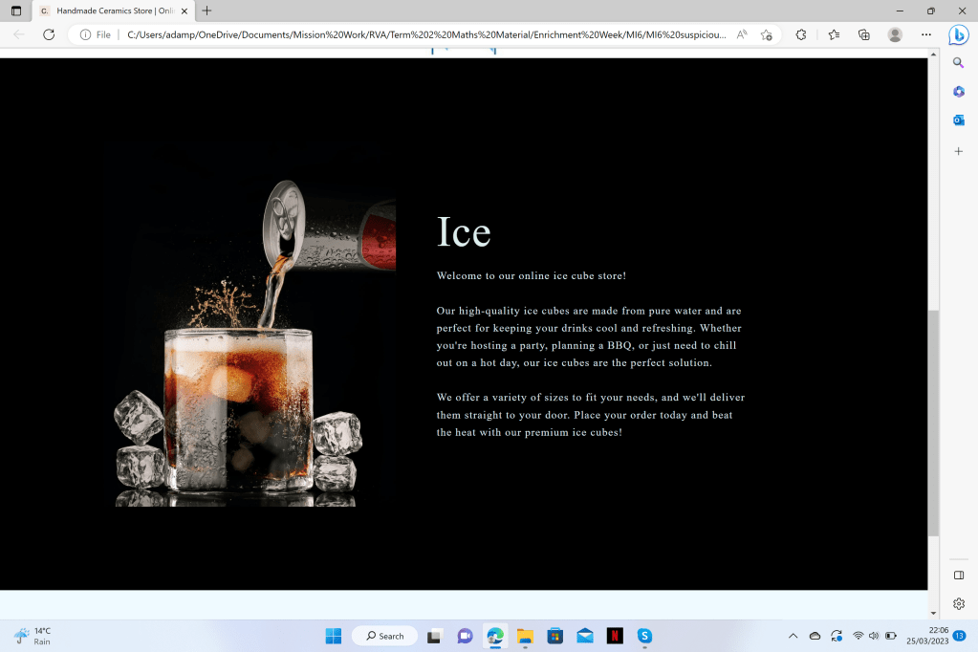
Task: Show hidden system tray icons
Action: [x=793, y=636]
